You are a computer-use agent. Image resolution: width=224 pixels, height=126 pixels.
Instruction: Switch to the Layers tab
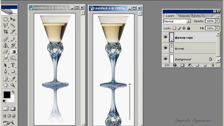click(170, 16)
